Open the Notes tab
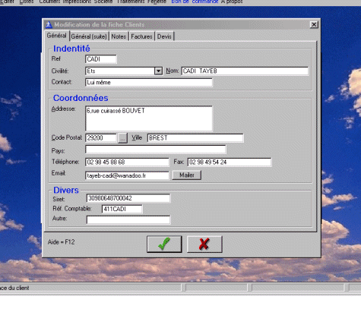The width and height of the screenshot is (361, 309). tap(119, 36)
